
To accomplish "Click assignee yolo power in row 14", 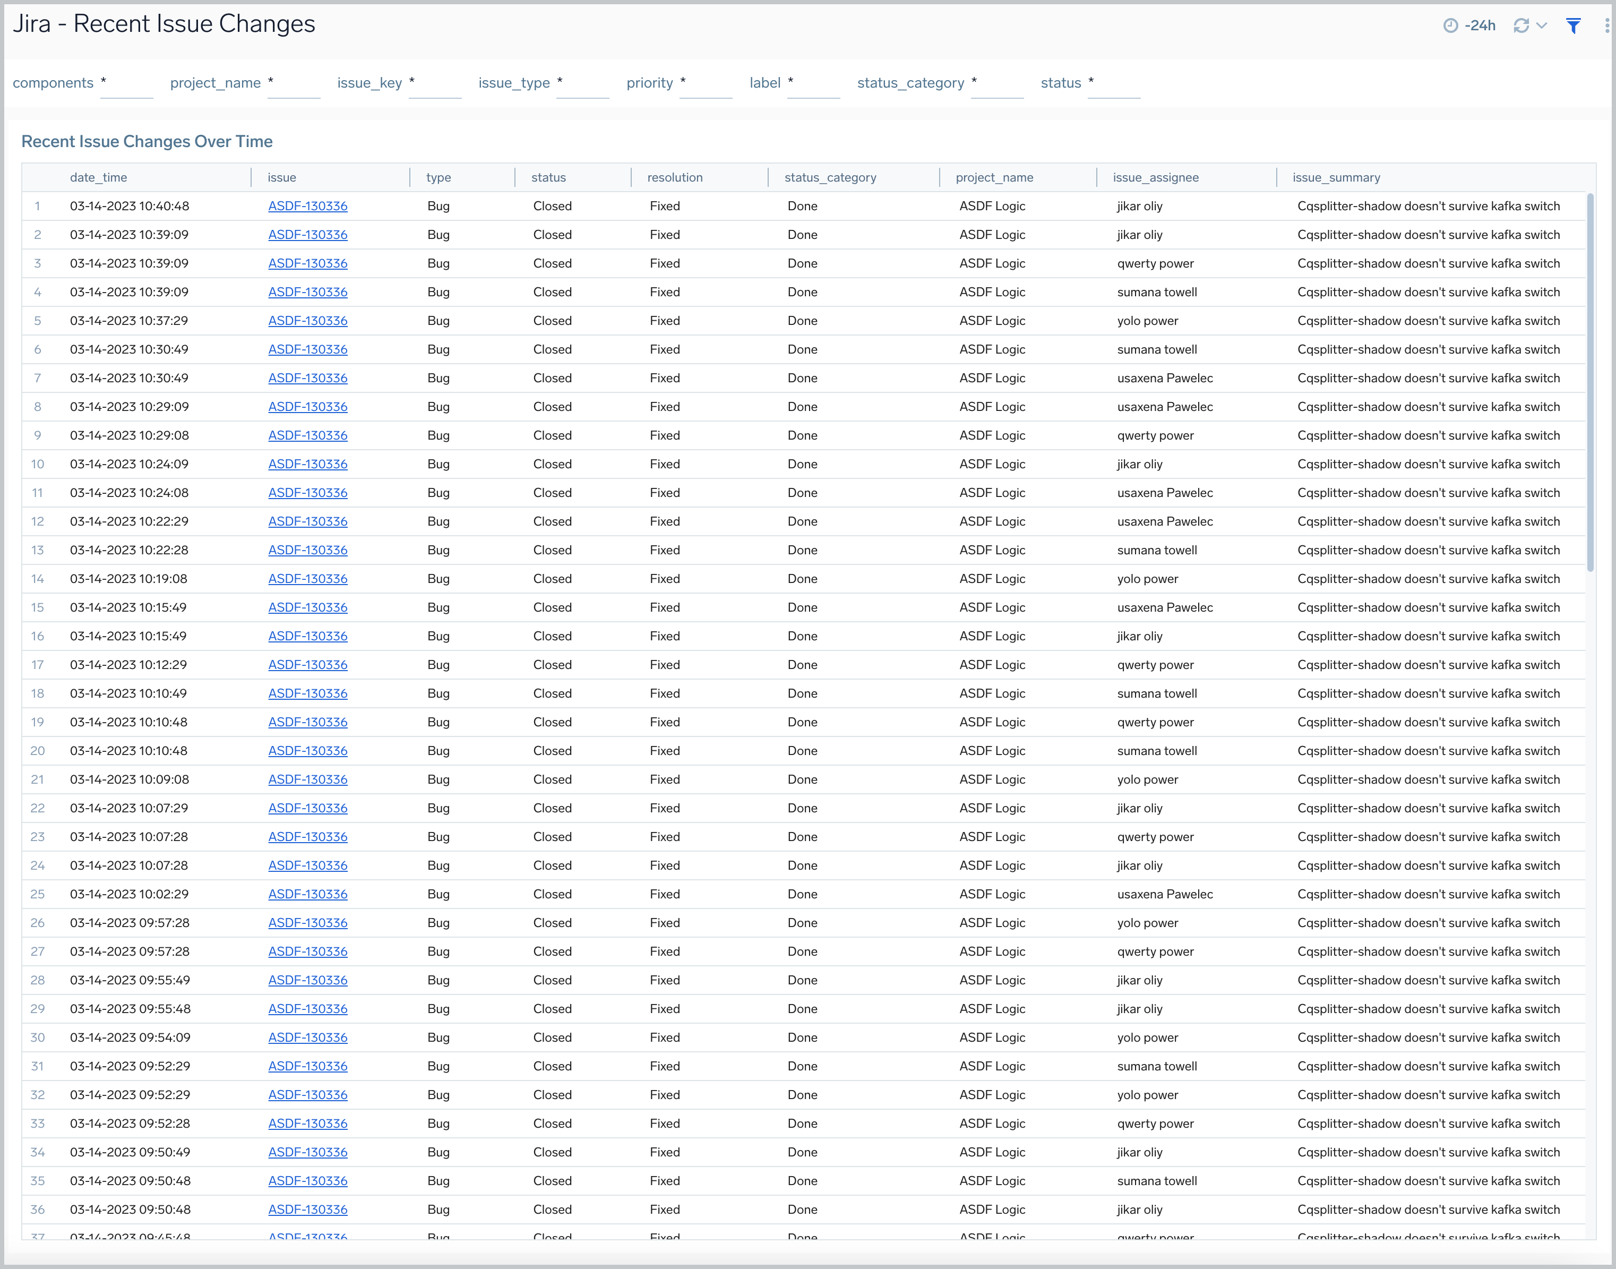I will (x=1147, y=579).
